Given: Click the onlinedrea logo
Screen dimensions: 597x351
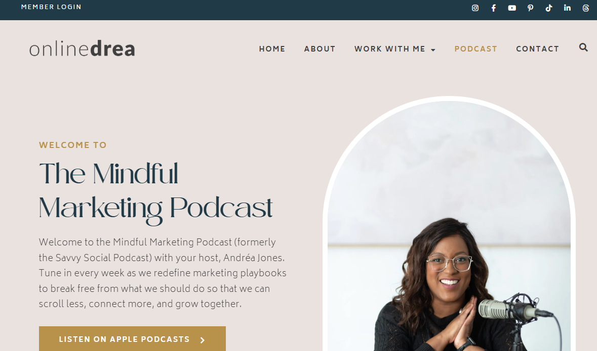Looking at the screenshot, I should click(x=82, y=48).
